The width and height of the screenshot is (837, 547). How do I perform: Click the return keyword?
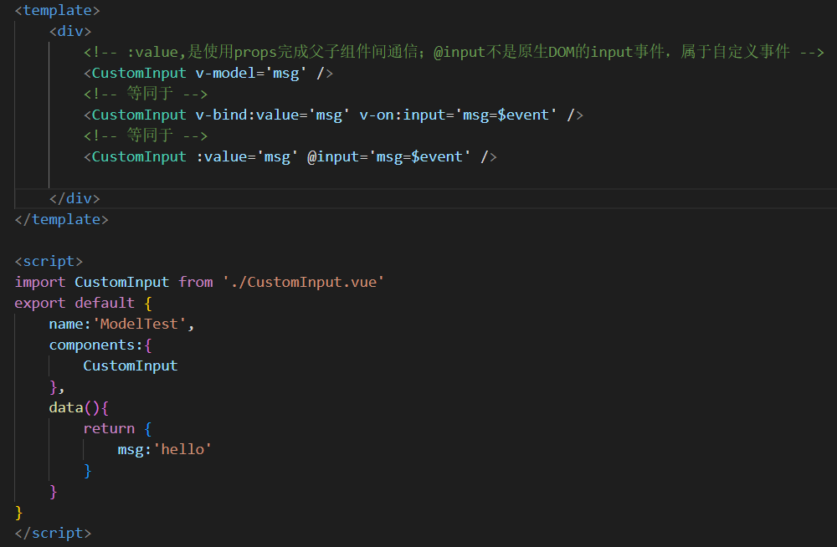(x=109, y=429)
